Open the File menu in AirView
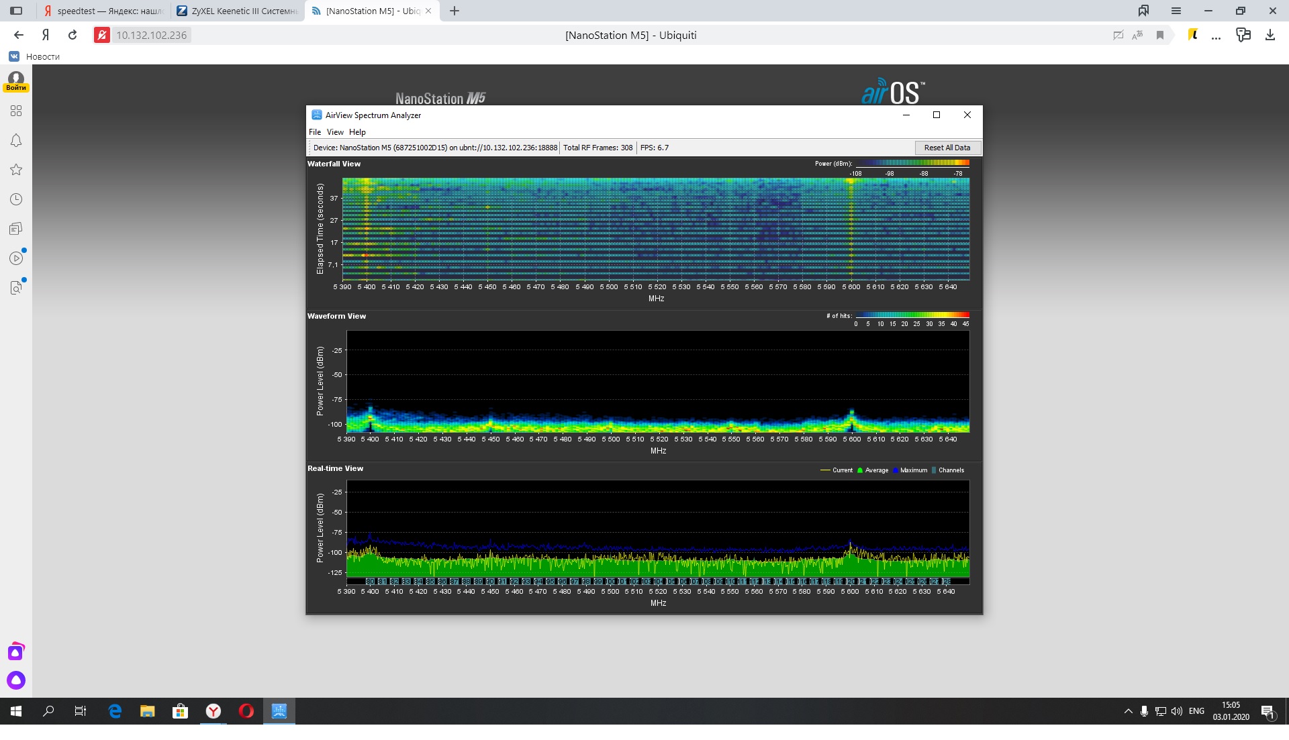Screen dimensions: 1289x740 tap(314, 132)
